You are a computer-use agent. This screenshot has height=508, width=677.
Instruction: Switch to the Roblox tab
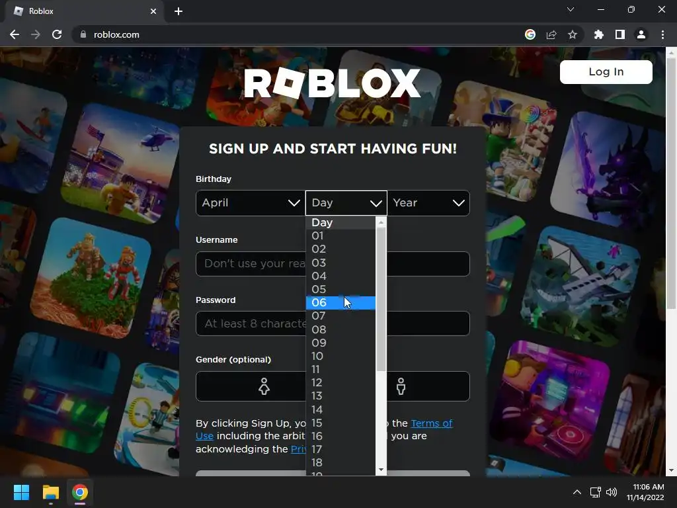(85, 11)
